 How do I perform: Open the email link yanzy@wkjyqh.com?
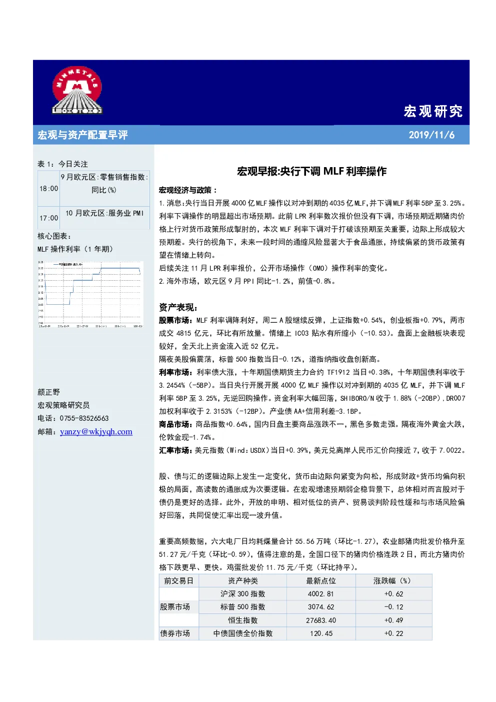(96, 431)
